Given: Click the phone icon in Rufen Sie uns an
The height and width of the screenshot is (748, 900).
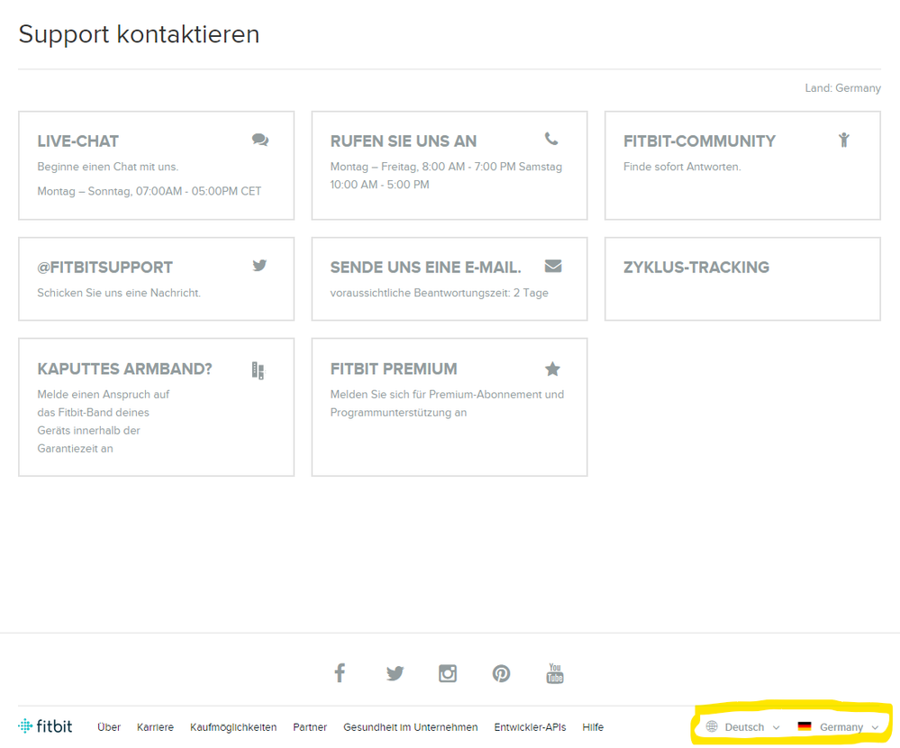Looking at the screenshot, I should [x=551, y=139].
